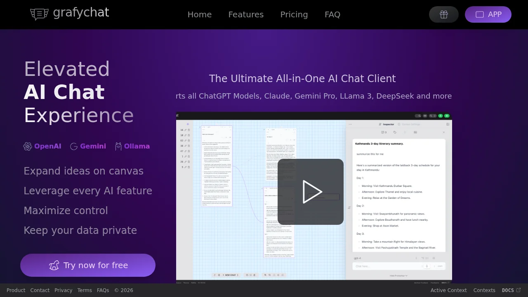Open the Privacy footer link
The height and width of the screenshot is (297, 528).
(63, 290)
